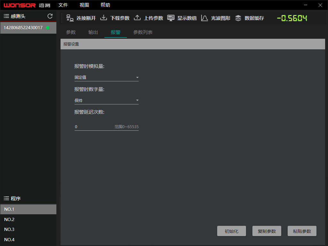Minimize the application window

(306, 5)
